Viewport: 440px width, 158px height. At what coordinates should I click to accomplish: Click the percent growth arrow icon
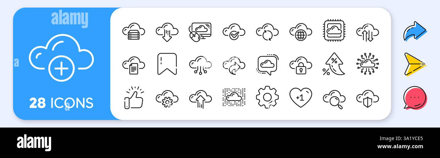(x=334, y=64)
